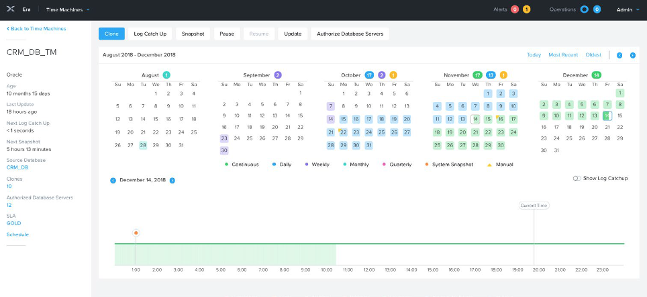Click the Monthly legend entry
The width and height of the screenshot is (647, 297).
[356, 165]
